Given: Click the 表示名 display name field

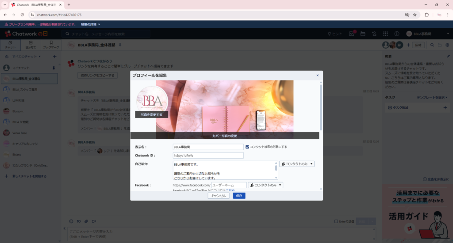Looking at the screenshot, I should coord(208,147).
